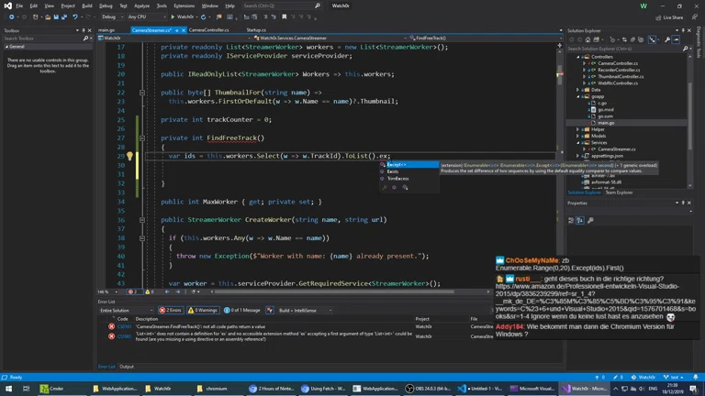Open the Extensions menu
The image size is (705, 396).
tap(184, 5)
